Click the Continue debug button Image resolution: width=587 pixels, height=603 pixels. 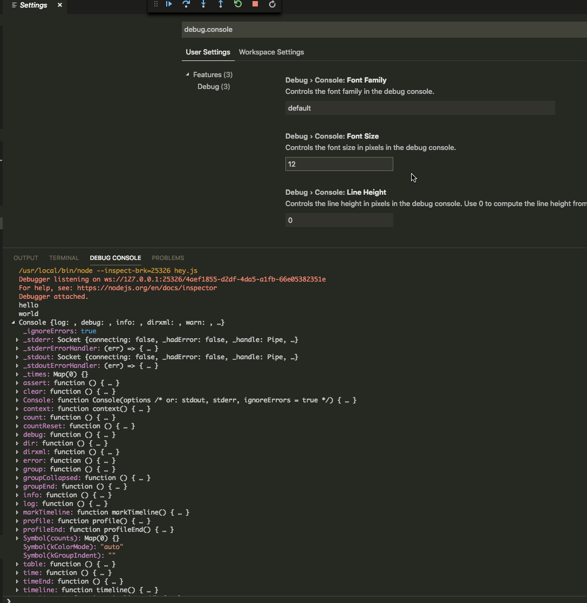(169, 4)
